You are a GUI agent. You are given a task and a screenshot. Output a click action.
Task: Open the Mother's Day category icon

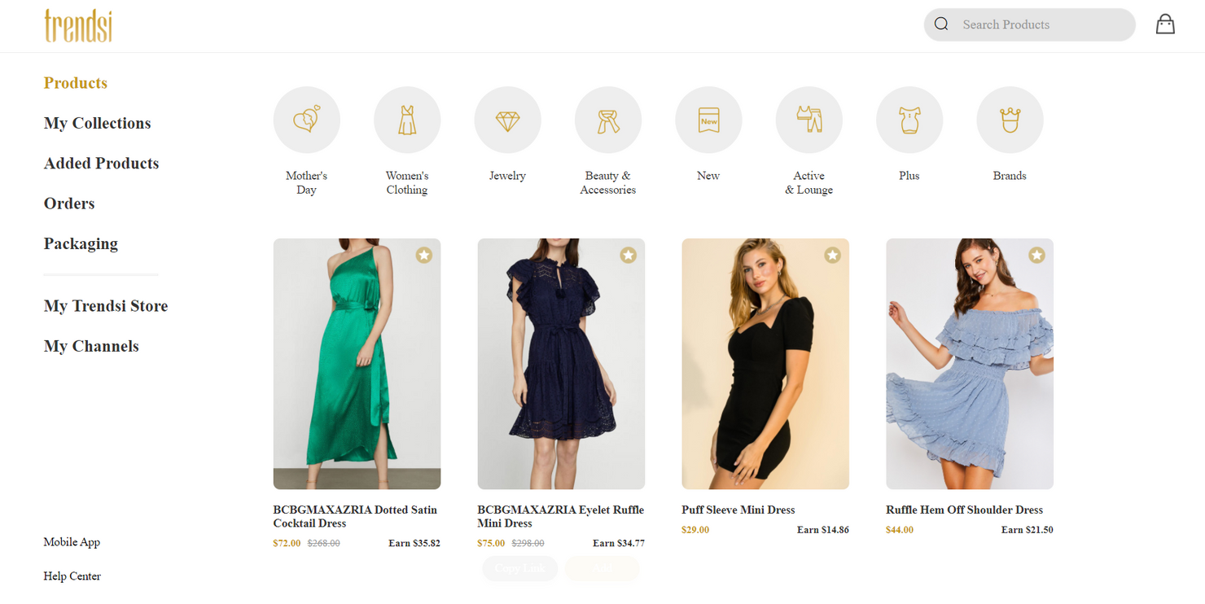point(307,120)
